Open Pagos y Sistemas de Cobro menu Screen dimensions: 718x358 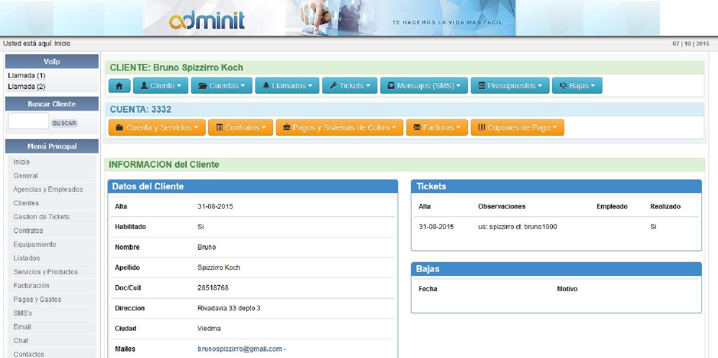(x=340, y=128)
